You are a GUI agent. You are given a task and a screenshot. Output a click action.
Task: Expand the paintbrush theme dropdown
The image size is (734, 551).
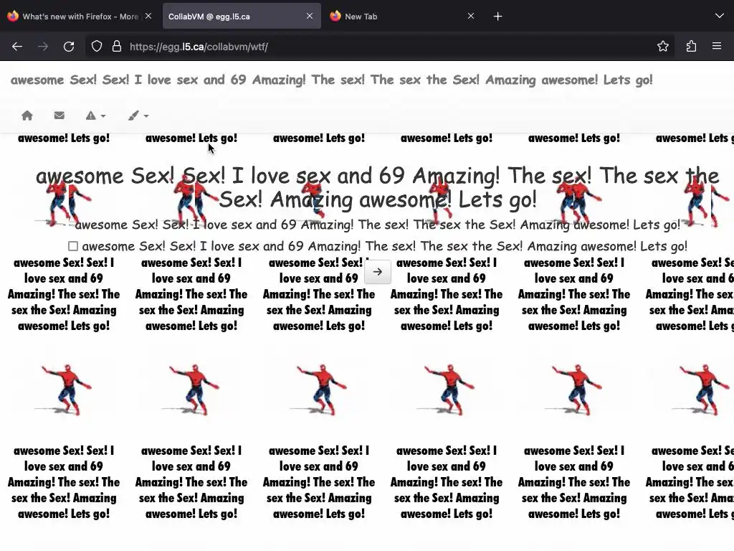[x=138, y=116]
